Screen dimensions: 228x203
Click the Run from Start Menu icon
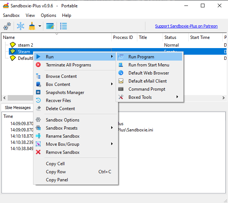[121, 65]
